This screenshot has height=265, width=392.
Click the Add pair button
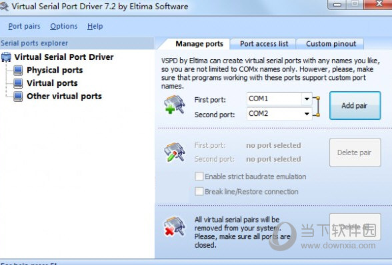coord(355,106)
